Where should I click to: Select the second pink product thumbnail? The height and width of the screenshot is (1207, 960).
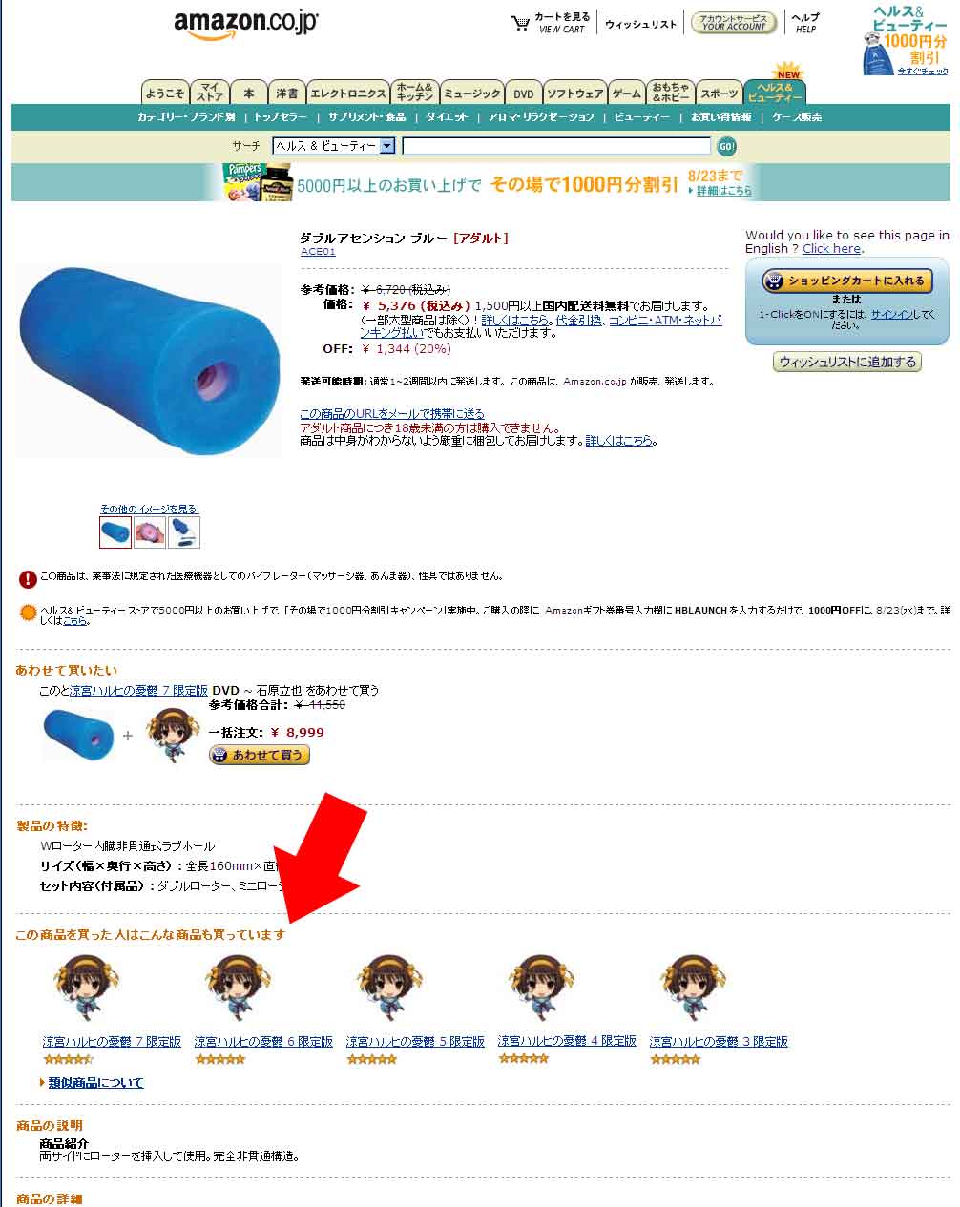pyautogui.click(x=150, y=532)
